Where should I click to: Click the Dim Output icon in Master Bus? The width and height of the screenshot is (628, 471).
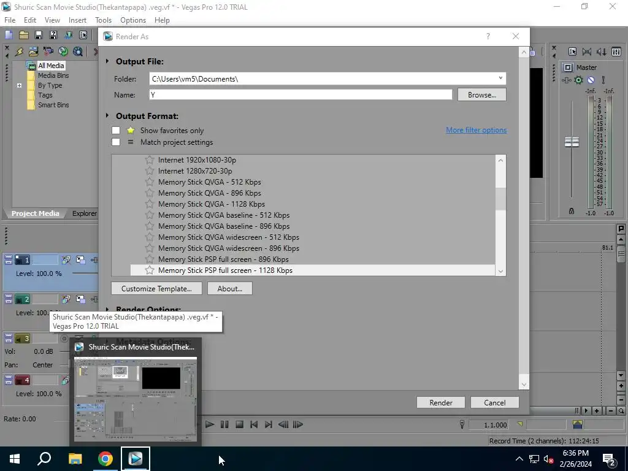coord(602,52)
